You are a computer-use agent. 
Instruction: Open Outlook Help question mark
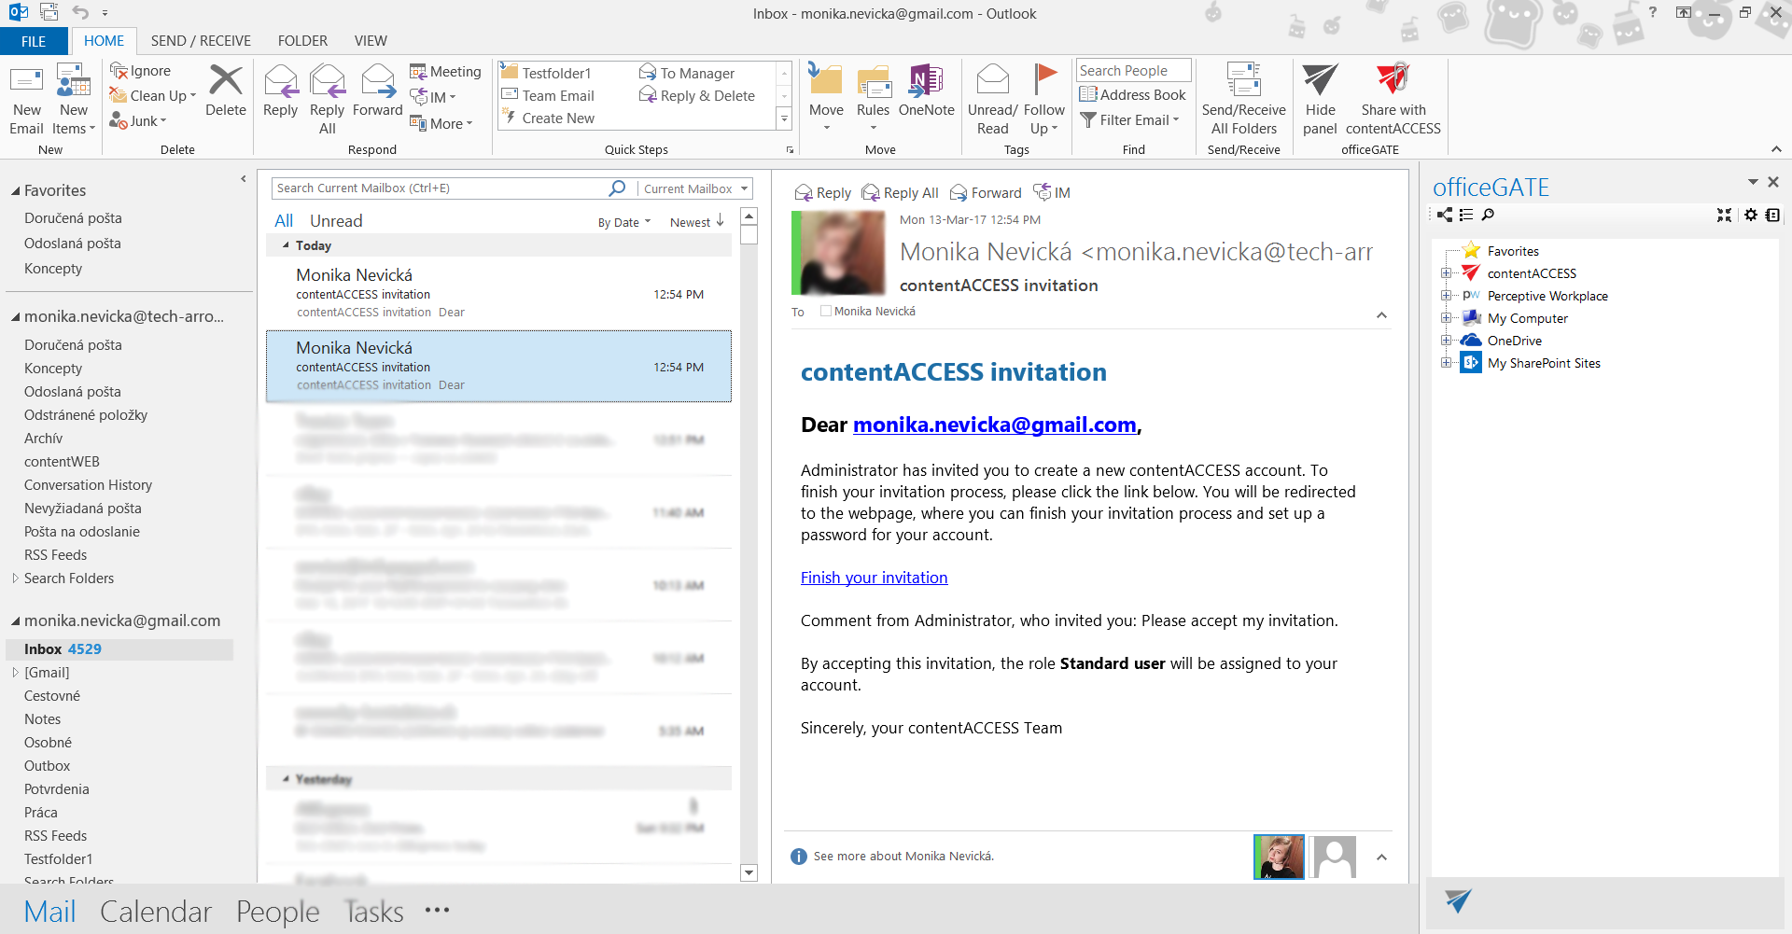click(1653, 13)
